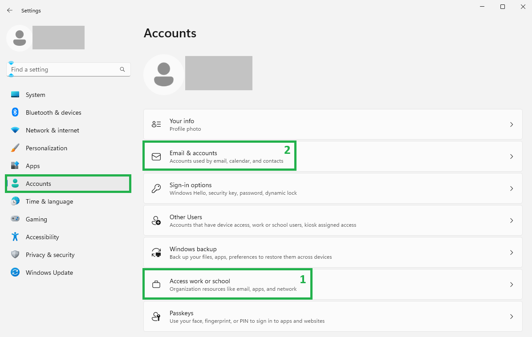
Task: Open Sign-in options via right chevron
Action: pyautogui.click(x=512, y=189)
